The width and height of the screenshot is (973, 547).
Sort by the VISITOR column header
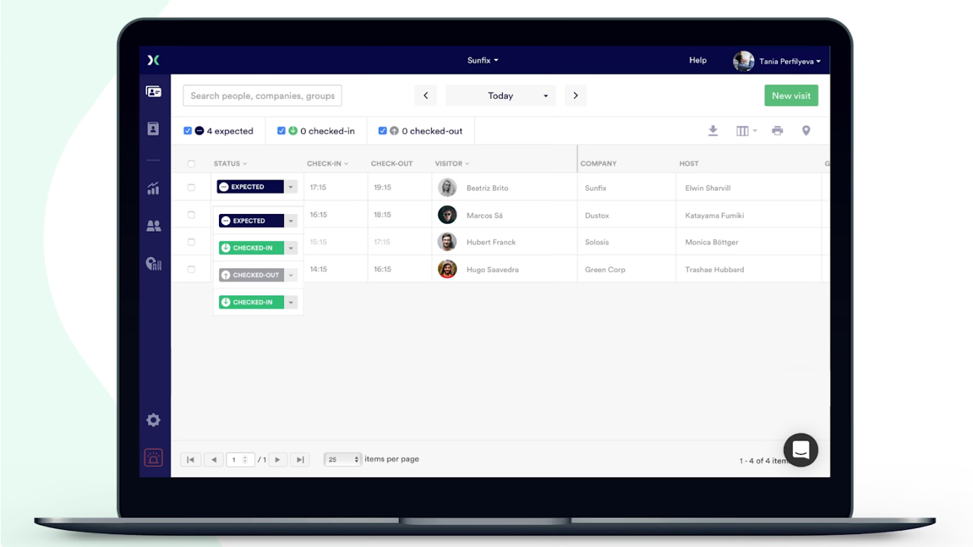click(x=452, y=163)
